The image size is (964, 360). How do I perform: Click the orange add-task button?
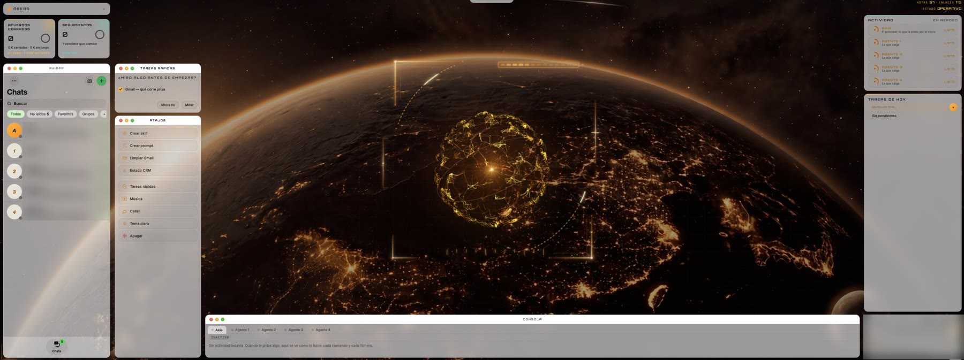click(x=953, y=107)
